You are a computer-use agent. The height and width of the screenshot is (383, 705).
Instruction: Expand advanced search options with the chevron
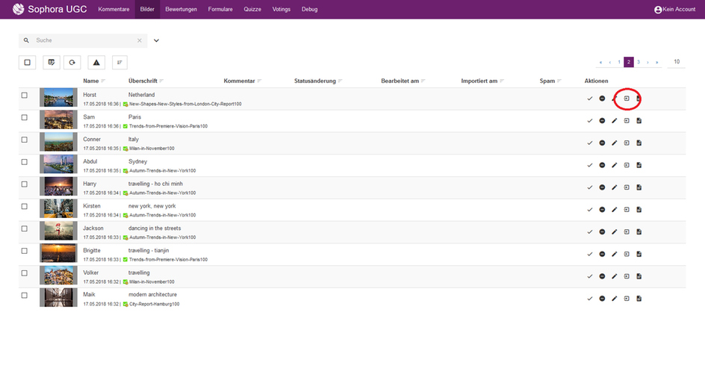[x=157, y=40]
